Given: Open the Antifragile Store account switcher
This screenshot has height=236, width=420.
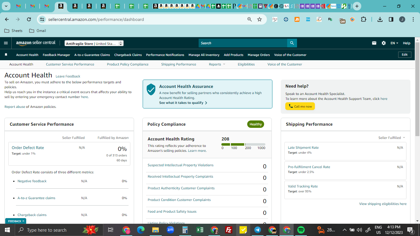Looking at the screenshot, I should coord(94,43).
